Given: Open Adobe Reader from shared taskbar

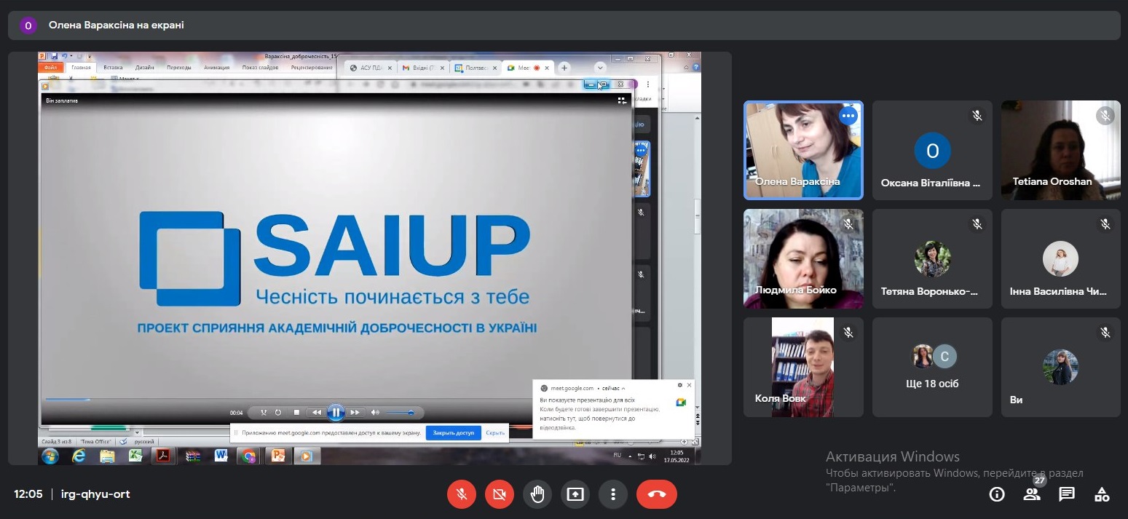Looking at the screenshot, I should (164, 456).
